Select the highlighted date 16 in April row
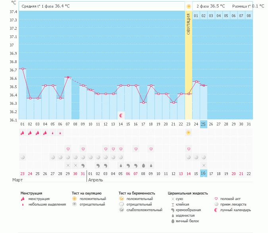This screenshot has width=268, height=233. [x=203, y=173]
